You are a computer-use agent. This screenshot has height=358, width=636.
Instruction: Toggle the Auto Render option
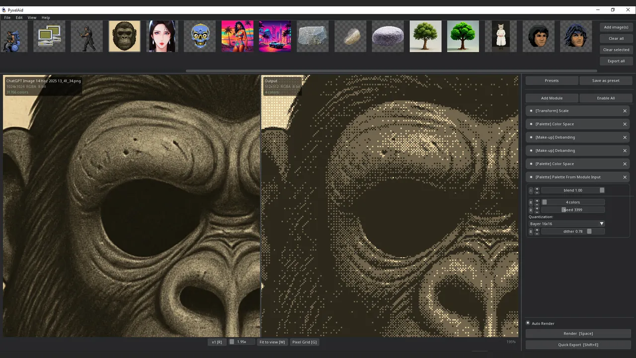pos(528,323)
